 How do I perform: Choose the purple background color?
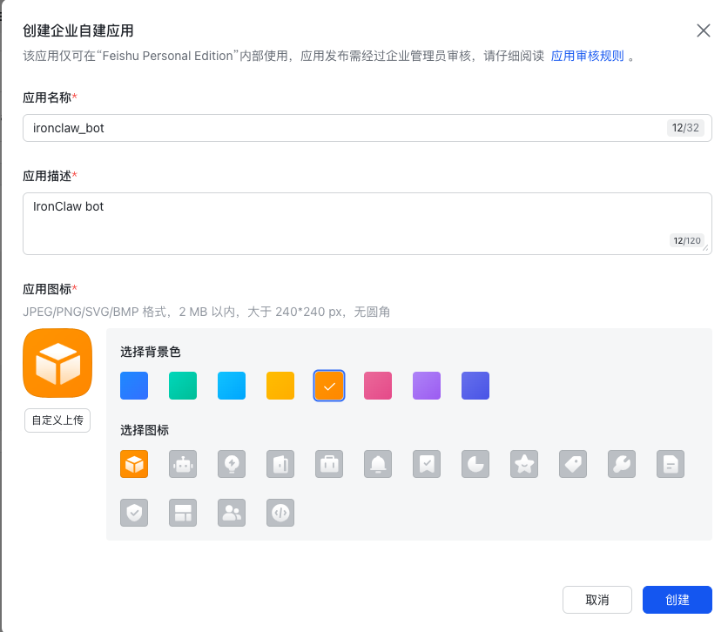427,385
